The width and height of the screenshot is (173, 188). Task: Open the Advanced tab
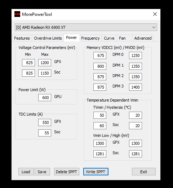coord(143,38)
